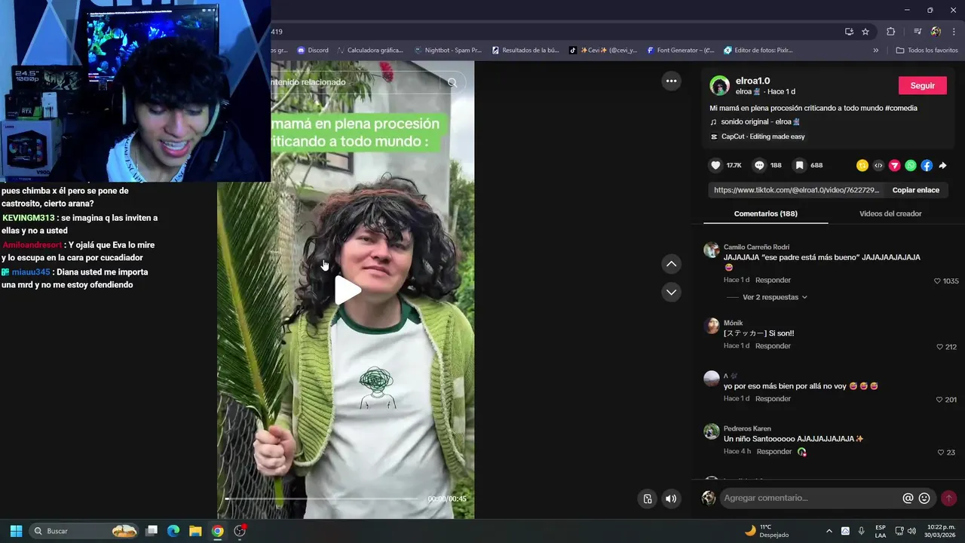
Task: Click the search magnifier on the video overlay
Action: 452,82
